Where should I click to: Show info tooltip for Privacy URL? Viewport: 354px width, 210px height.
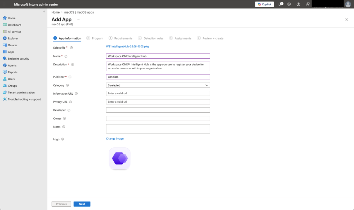click(70, 102)
